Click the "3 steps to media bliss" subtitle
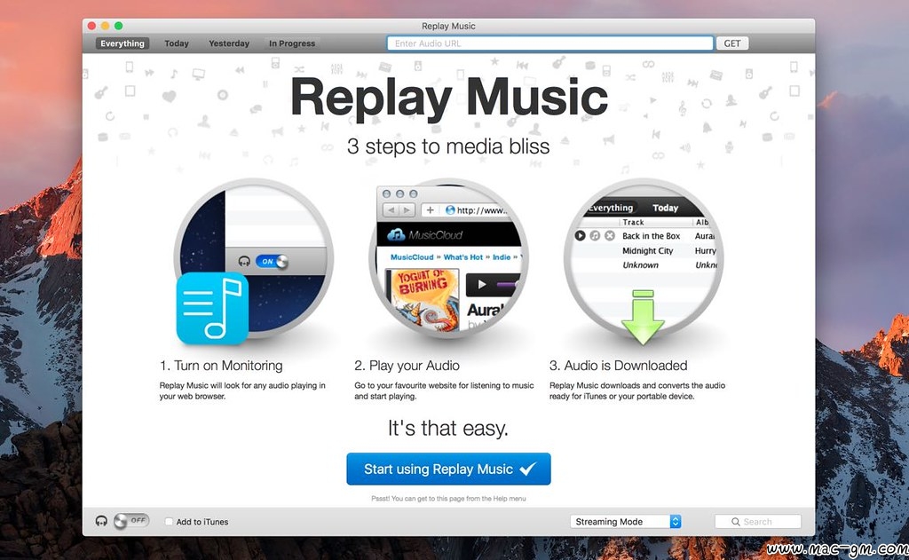The width and height of the screenshot is (909, 560). 448,146
